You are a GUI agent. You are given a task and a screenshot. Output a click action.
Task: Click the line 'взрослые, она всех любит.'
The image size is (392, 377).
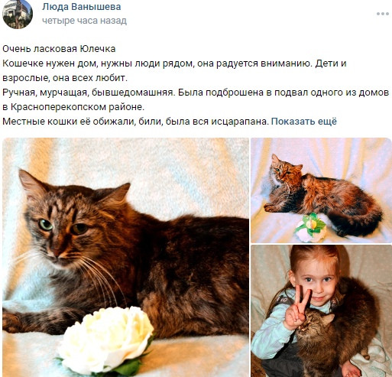65,78
